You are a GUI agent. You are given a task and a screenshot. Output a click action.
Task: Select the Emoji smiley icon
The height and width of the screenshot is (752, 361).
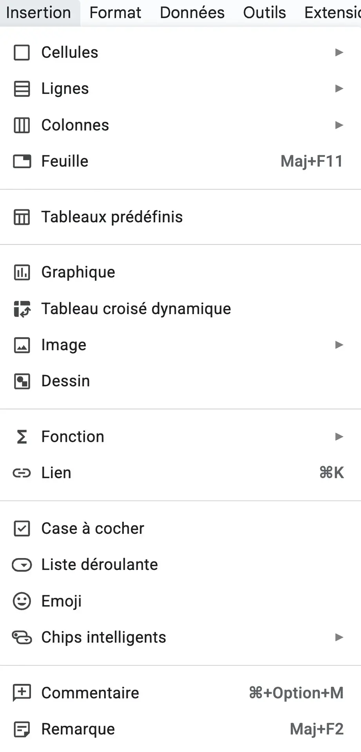coord(22,601)
